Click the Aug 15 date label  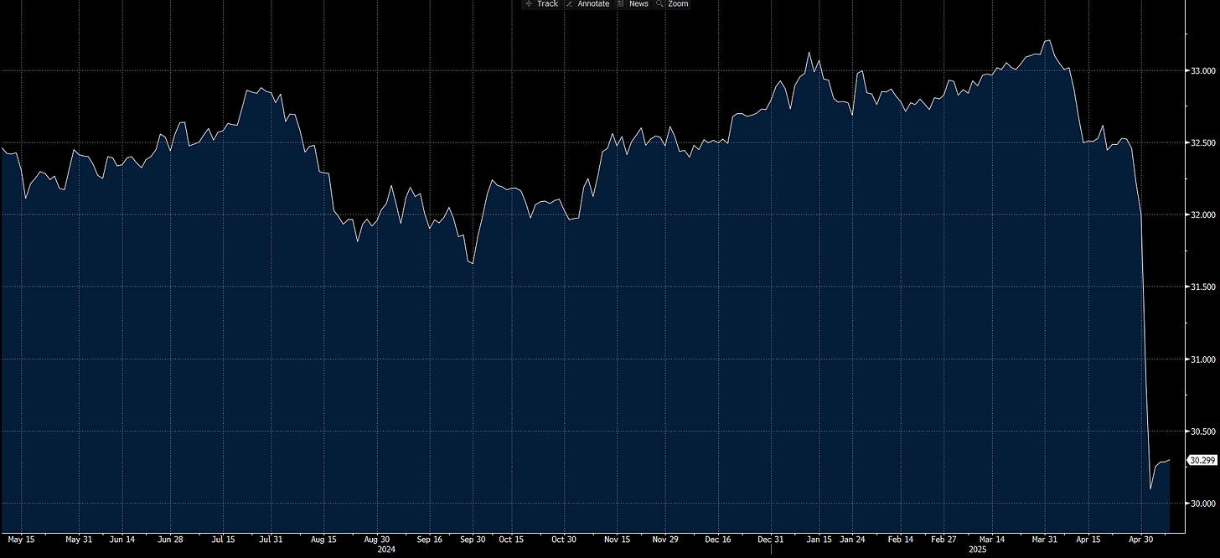click(x=323, y=540)
